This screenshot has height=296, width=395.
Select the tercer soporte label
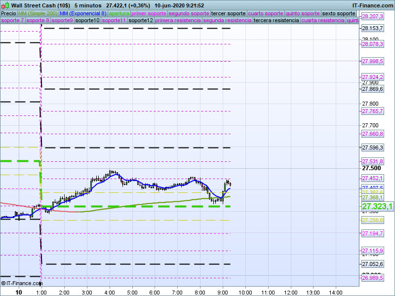tap(228, 13)
